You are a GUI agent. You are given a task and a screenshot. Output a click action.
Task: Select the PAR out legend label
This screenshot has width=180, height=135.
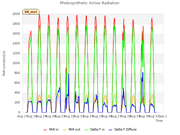[74, 129]
